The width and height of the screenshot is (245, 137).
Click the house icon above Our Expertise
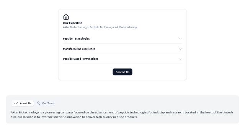(66, 17)
